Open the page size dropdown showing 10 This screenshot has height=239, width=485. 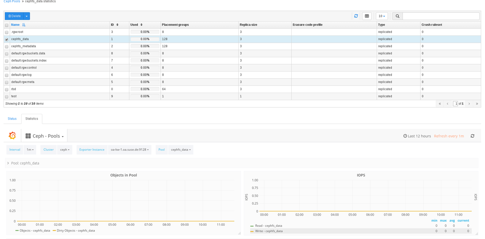tap(382, 16)
